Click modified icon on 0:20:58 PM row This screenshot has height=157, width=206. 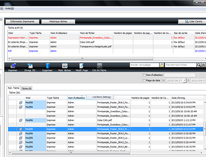click(21, 134)
